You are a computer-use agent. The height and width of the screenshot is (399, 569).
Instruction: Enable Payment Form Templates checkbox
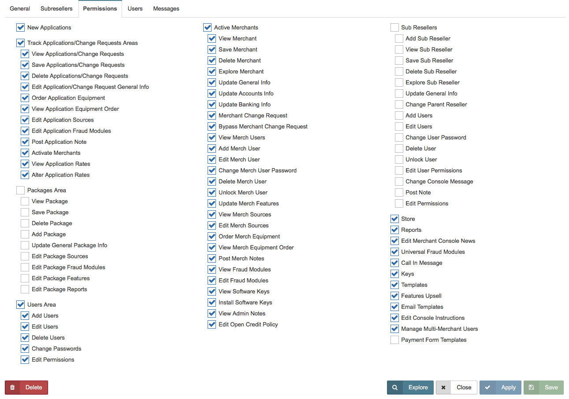tap(394, 340)
